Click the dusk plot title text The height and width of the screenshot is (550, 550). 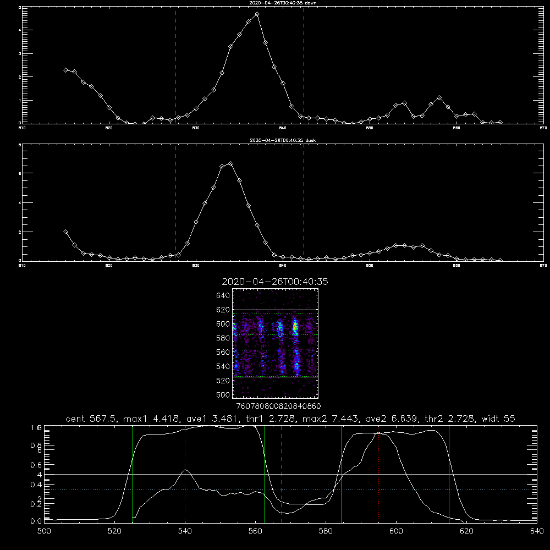[x=283, y=140]
